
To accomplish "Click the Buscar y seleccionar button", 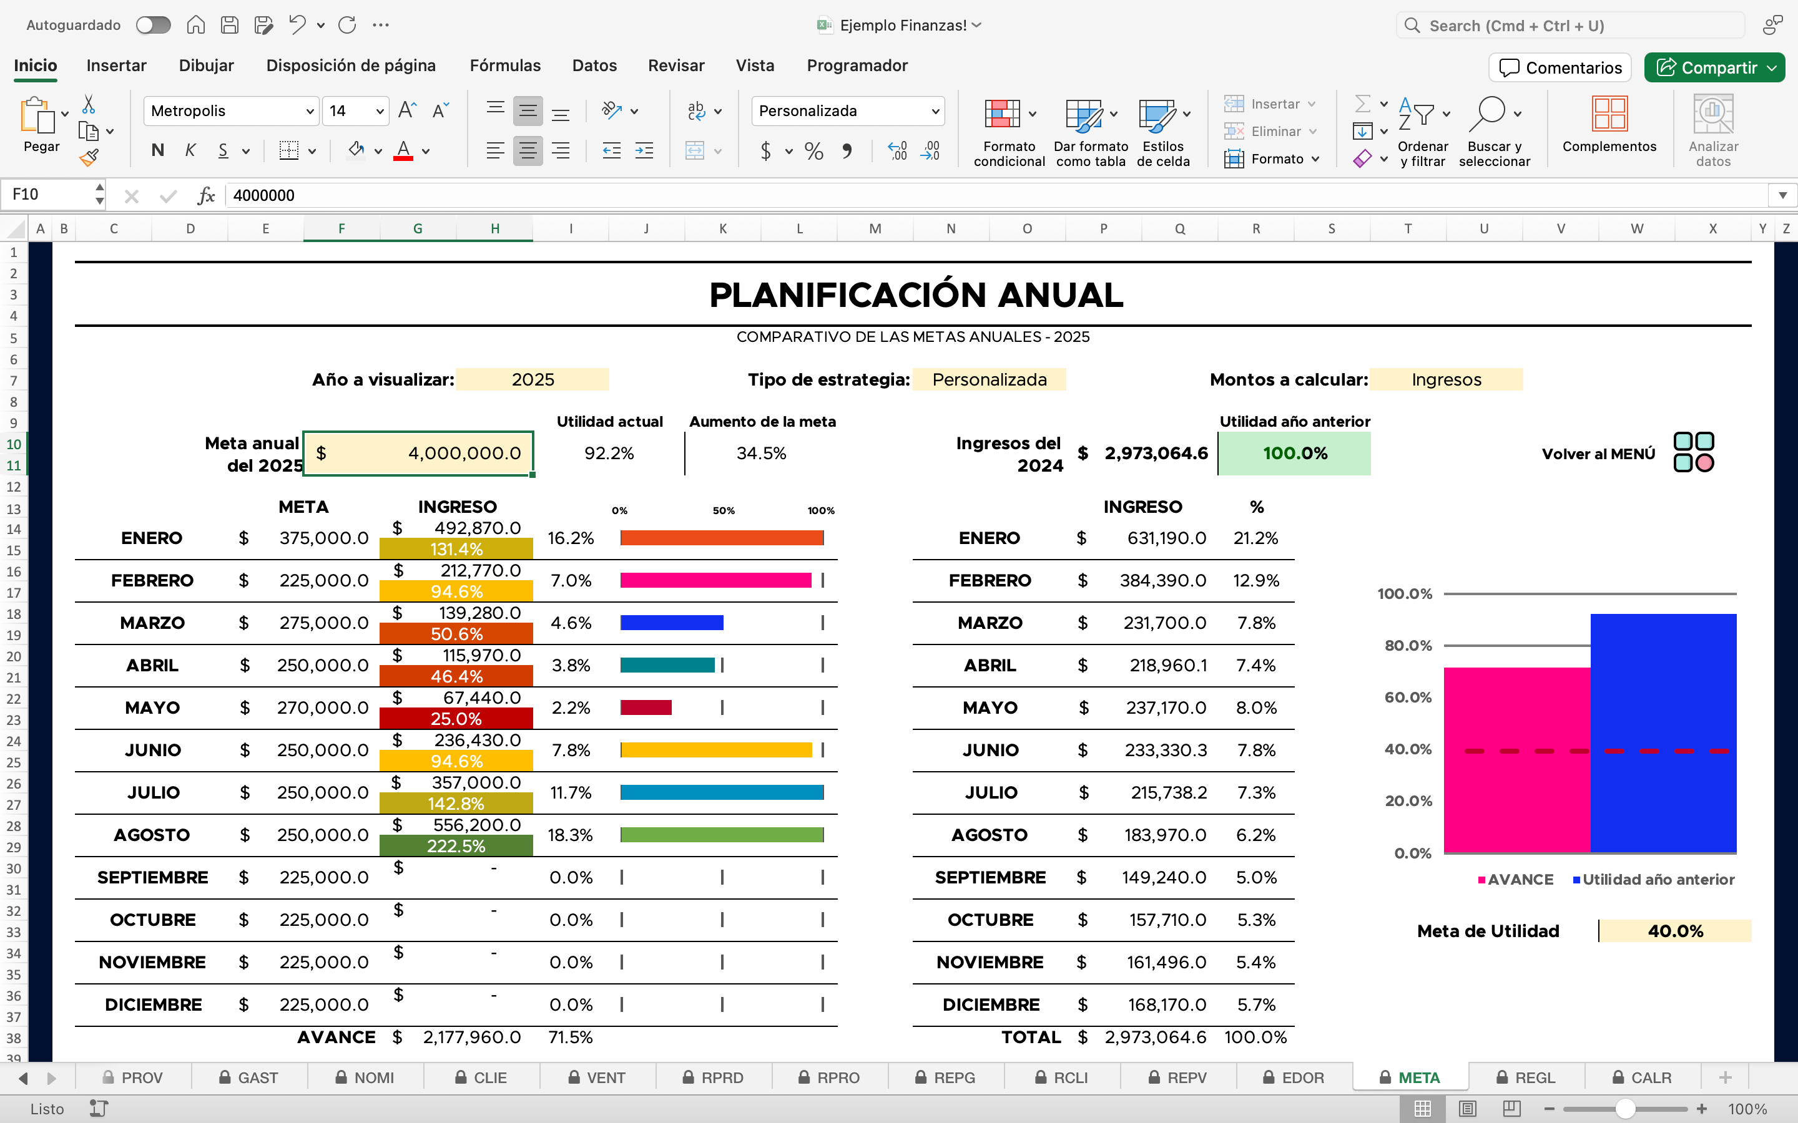I will 1494,131.
